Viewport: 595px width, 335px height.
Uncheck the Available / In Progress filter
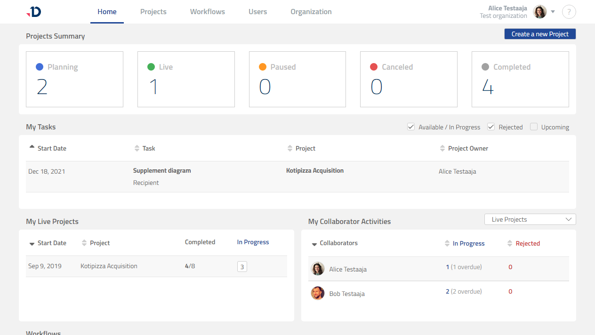tap(411, 127)
